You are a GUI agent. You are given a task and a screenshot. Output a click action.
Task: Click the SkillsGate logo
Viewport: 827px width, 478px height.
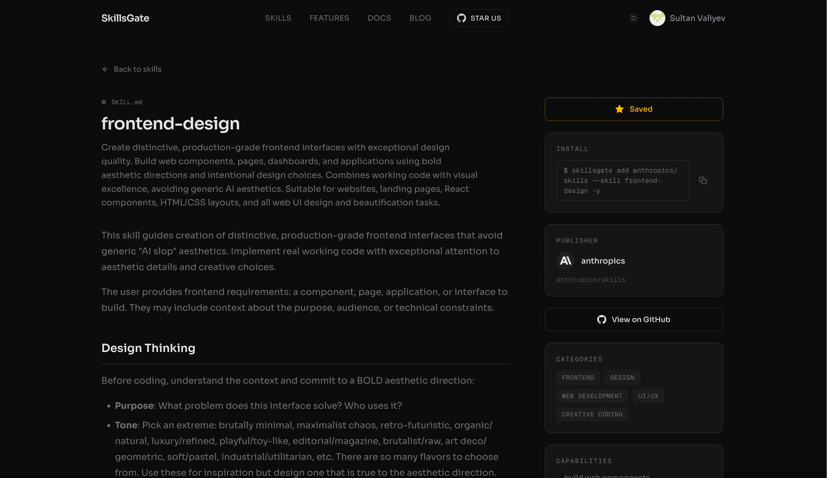[125, 18]
